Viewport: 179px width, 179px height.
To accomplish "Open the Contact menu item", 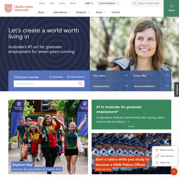I will coord(116,12).
